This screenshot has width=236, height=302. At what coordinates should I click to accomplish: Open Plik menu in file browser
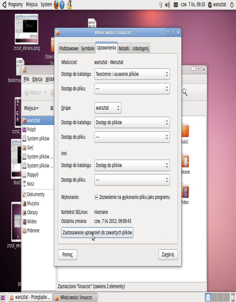point(26,79)
